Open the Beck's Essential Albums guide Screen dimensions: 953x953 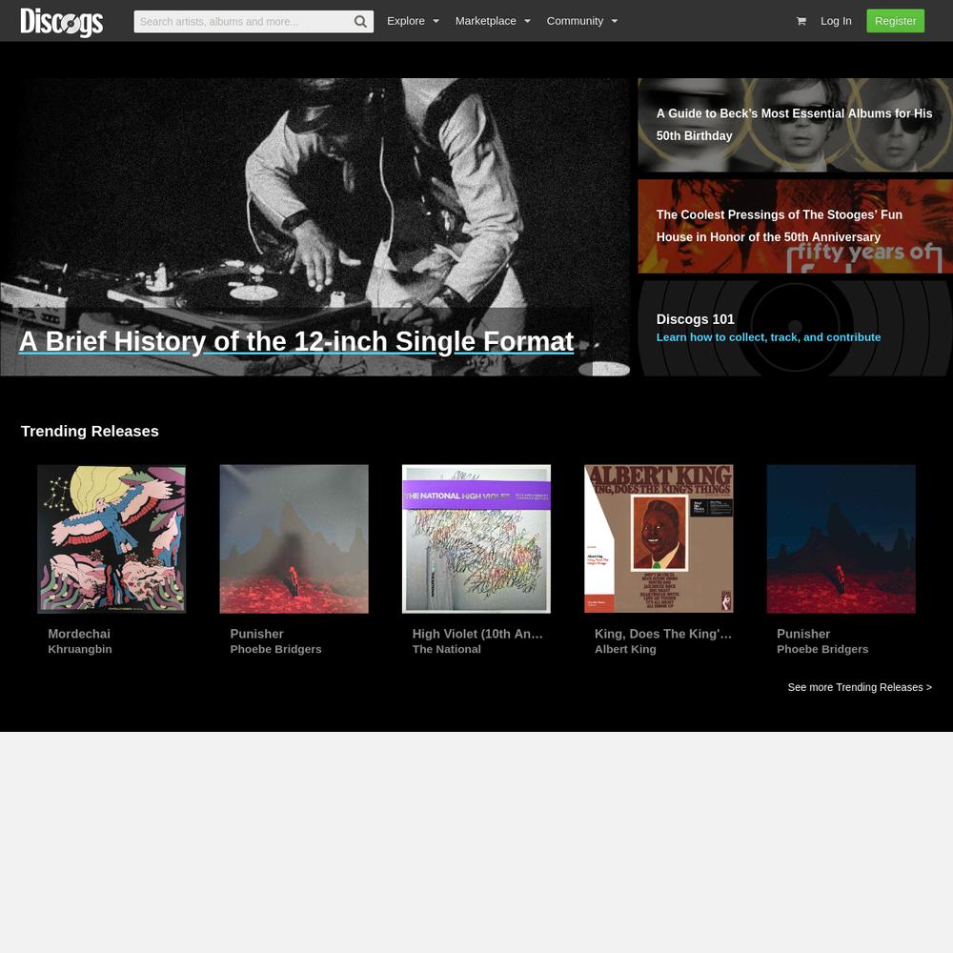point(795,125)
